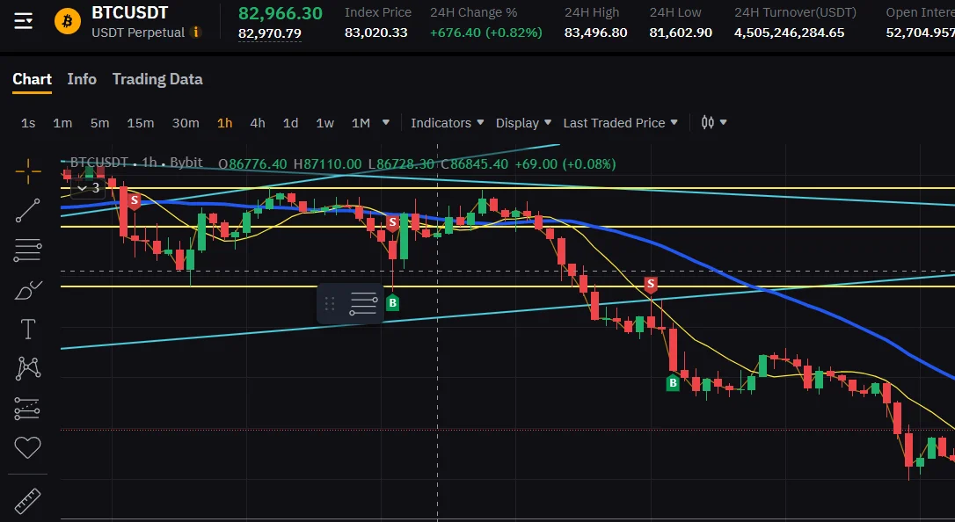Select the Text annotation tool
955x522 pixels.
click(28, 330)
